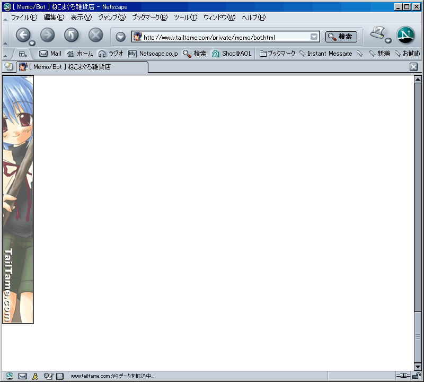Collapse the personal toolbar via its grippy

pos(5,54)
